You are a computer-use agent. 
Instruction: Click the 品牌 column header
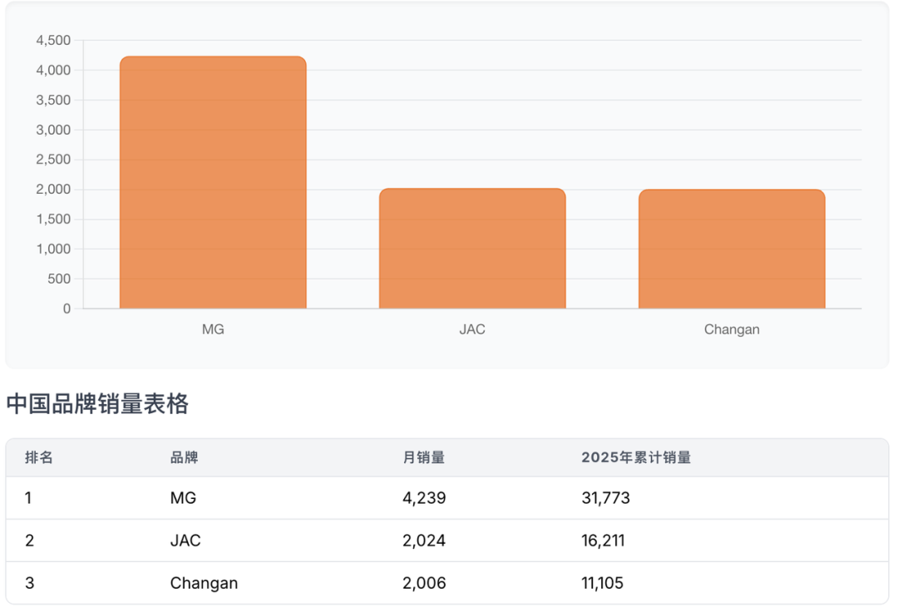click(x=184, y=457)
